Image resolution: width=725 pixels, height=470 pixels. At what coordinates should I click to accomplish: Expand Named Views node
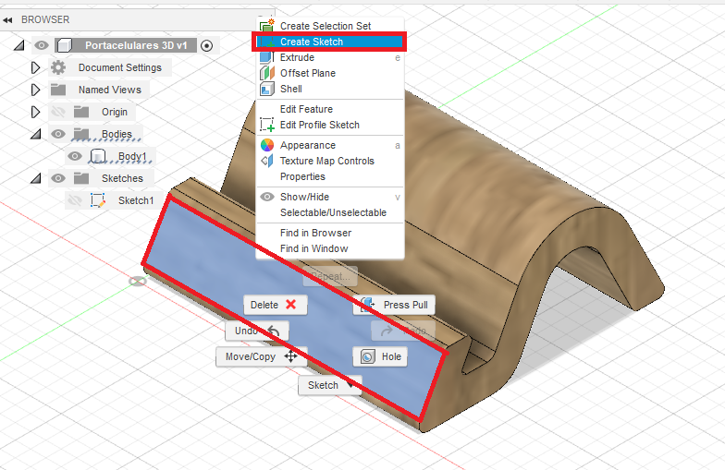(35, 90)
